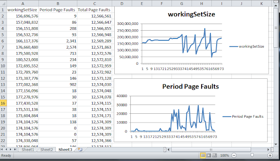Image resolution: width=280 pixels, height=161 pixels.
Task: Open the Sheet1 tab
Action: [28, 150]
